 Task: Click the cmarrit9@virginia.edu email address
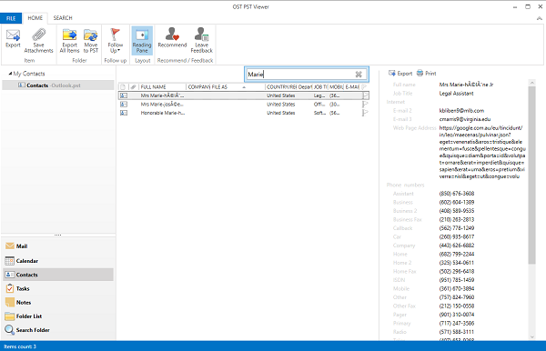[464, 119]
